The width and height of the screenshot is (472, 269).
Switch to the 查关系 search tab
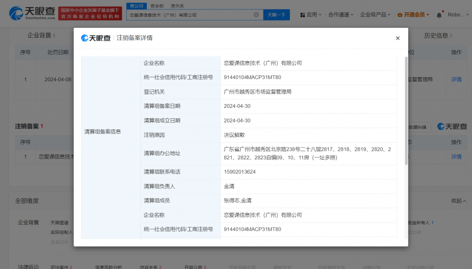pos(177,6)
